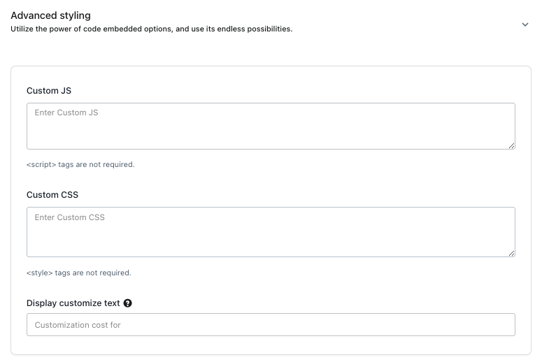The height and width of the screenshot is (362, 542).
Task: Click the '<style>' word in the CSS hint
Action: (40, 273)
